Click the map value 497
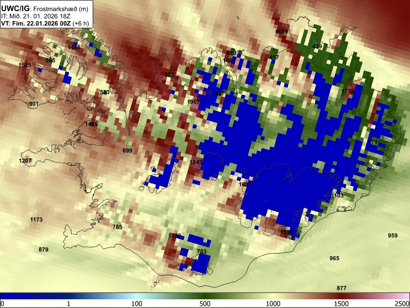Viewport: 410px width, 308px height. coord(219,94)
